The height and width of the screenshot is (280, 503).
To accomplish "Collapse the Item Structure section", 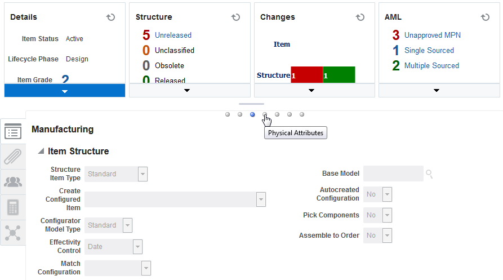I will [41, 152].
